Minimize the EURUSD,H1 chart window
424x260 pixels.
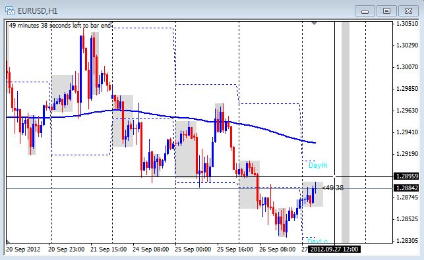tap(365, 11)
